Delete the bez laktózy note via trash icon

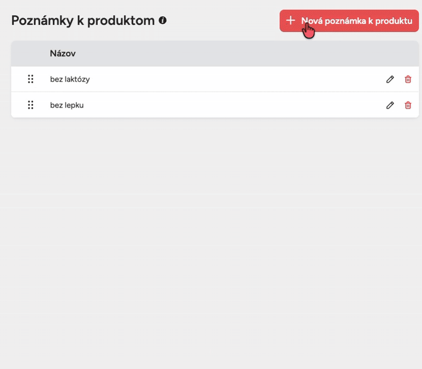tap(408, 79)
